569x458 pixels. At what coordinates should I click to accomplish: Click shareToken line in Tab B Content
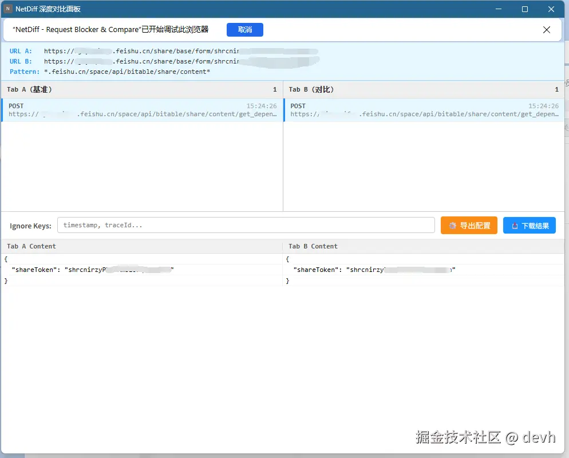coord(374,270)
